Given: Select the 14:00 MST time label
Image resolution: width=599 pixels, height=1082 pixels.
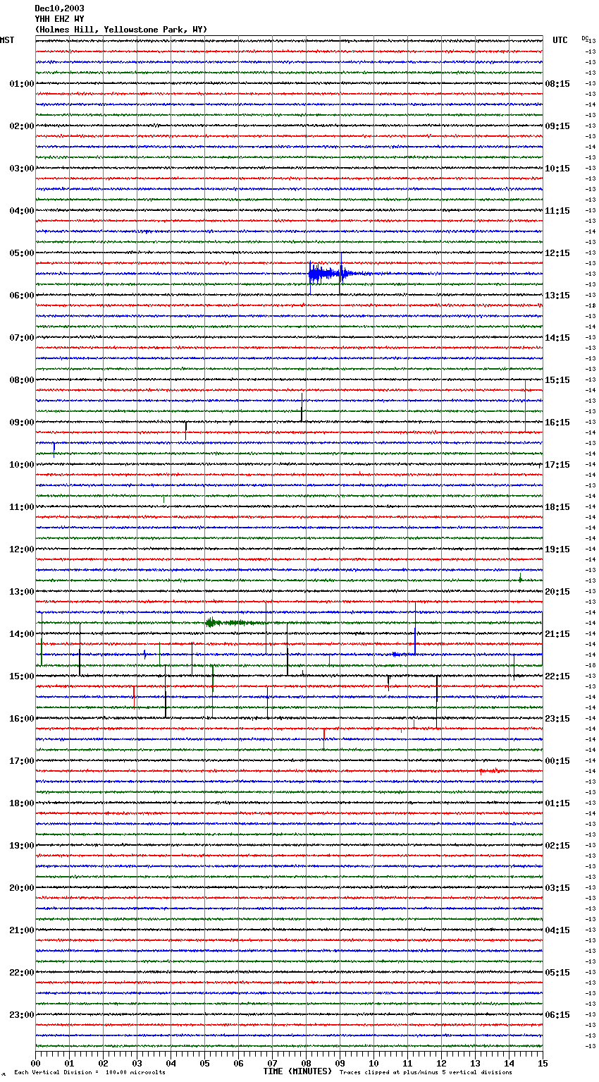Looking at the screenshot, I should [22, 634].
